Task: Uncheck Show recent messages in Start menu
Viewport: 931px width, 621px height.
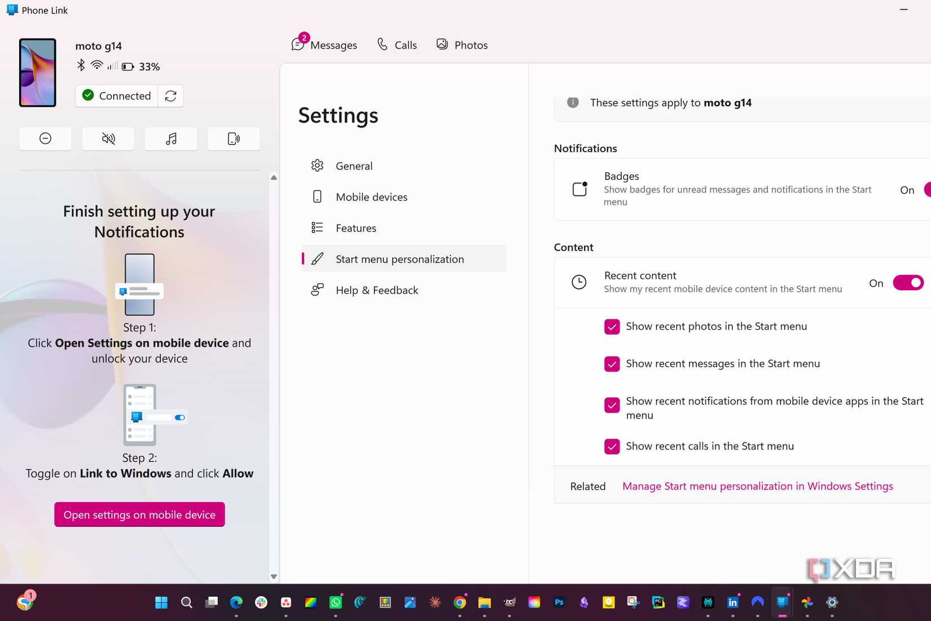Action: pos(612,364)
